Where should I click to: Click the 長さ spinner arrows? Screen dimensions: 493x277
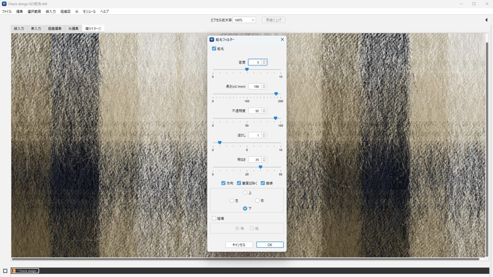pos(264,86)
